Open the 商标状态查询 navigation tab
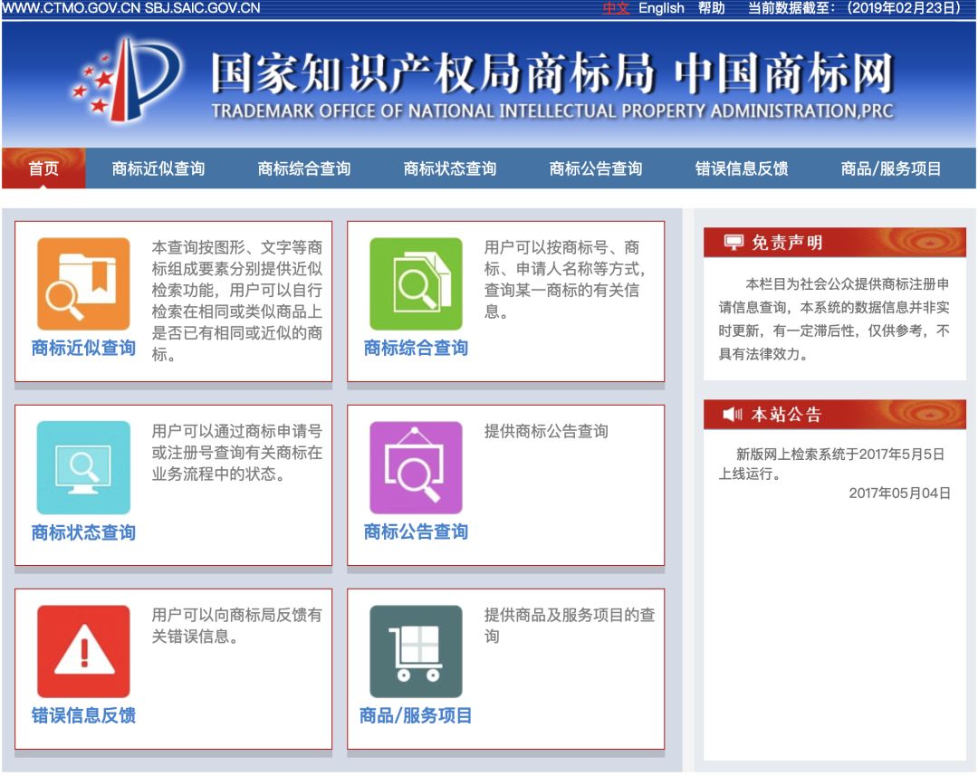This screenshot has width=978, height=776. (x=449, y=168)
